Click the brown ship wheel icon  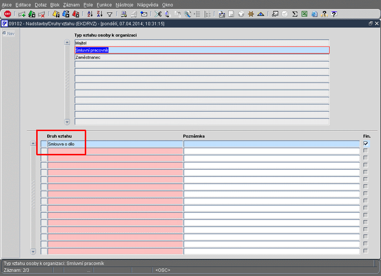pos(251,14)
